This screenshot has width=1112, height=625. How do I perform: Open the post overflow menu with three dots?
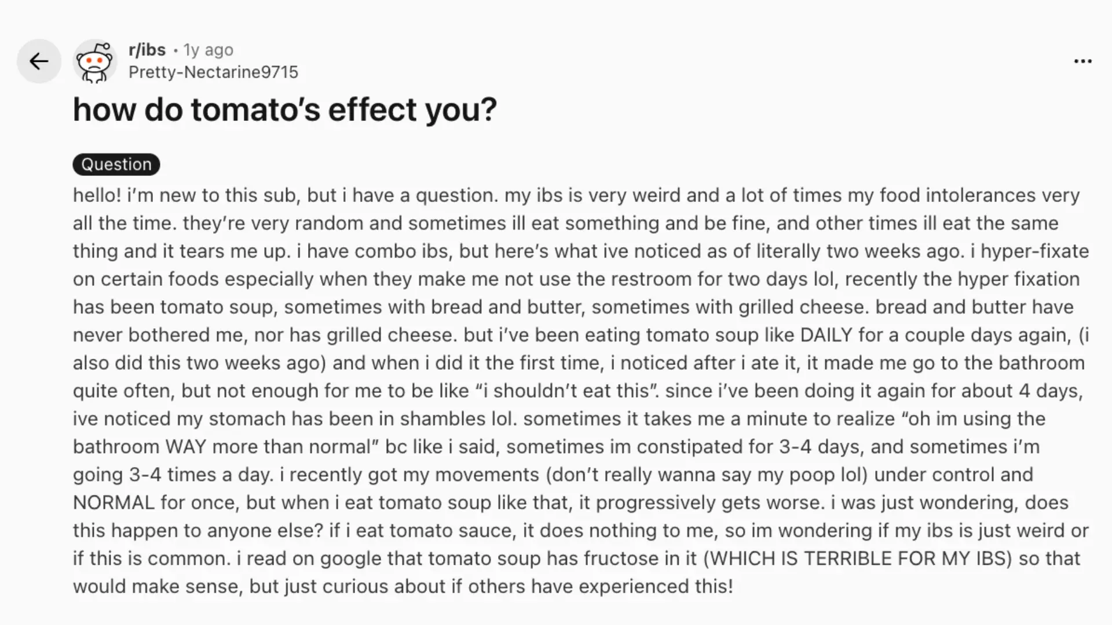[1082, 61]
